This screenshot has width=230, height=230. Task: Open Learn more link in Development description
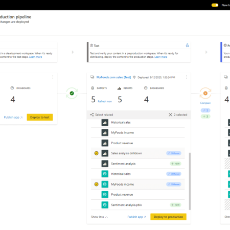(35, 57)
